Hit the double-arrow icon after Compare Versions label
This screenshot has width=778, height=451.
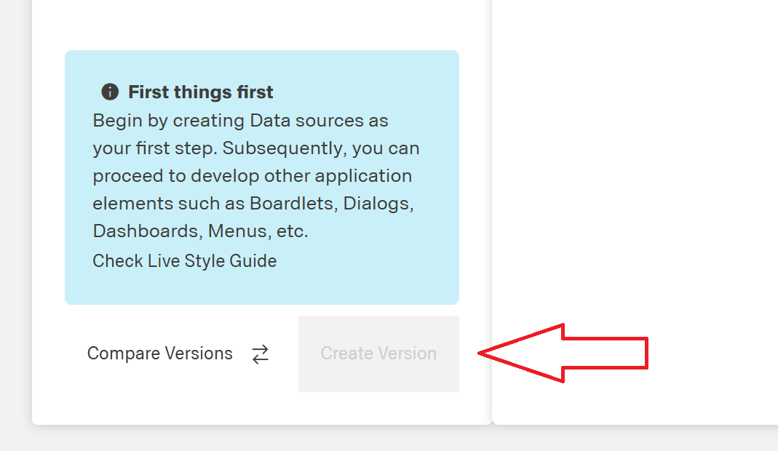pos(260,353)
